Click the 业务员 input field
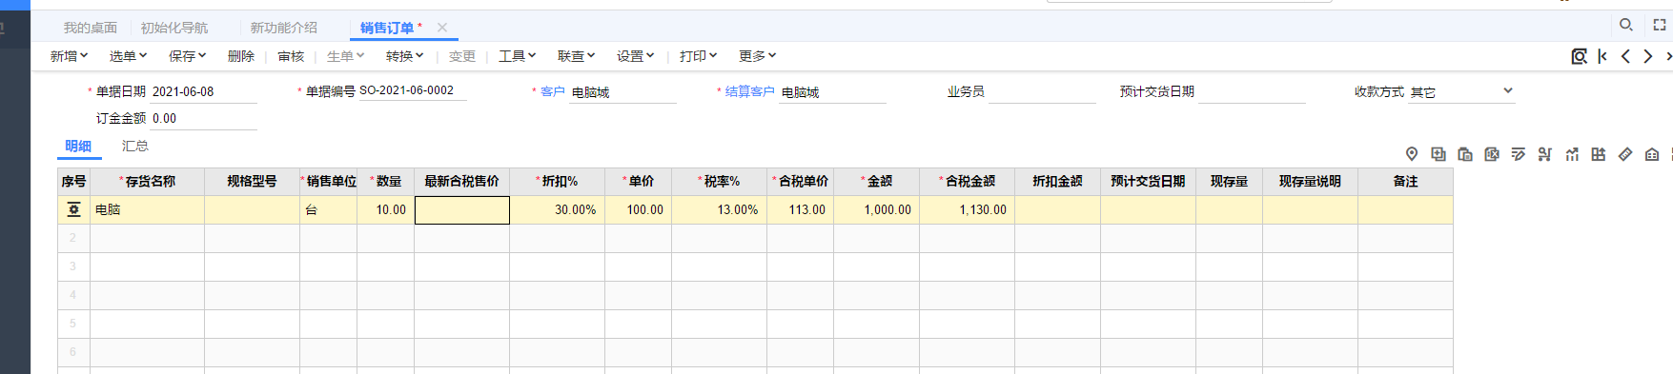The image size is (1673, 374). [1042, 91]
